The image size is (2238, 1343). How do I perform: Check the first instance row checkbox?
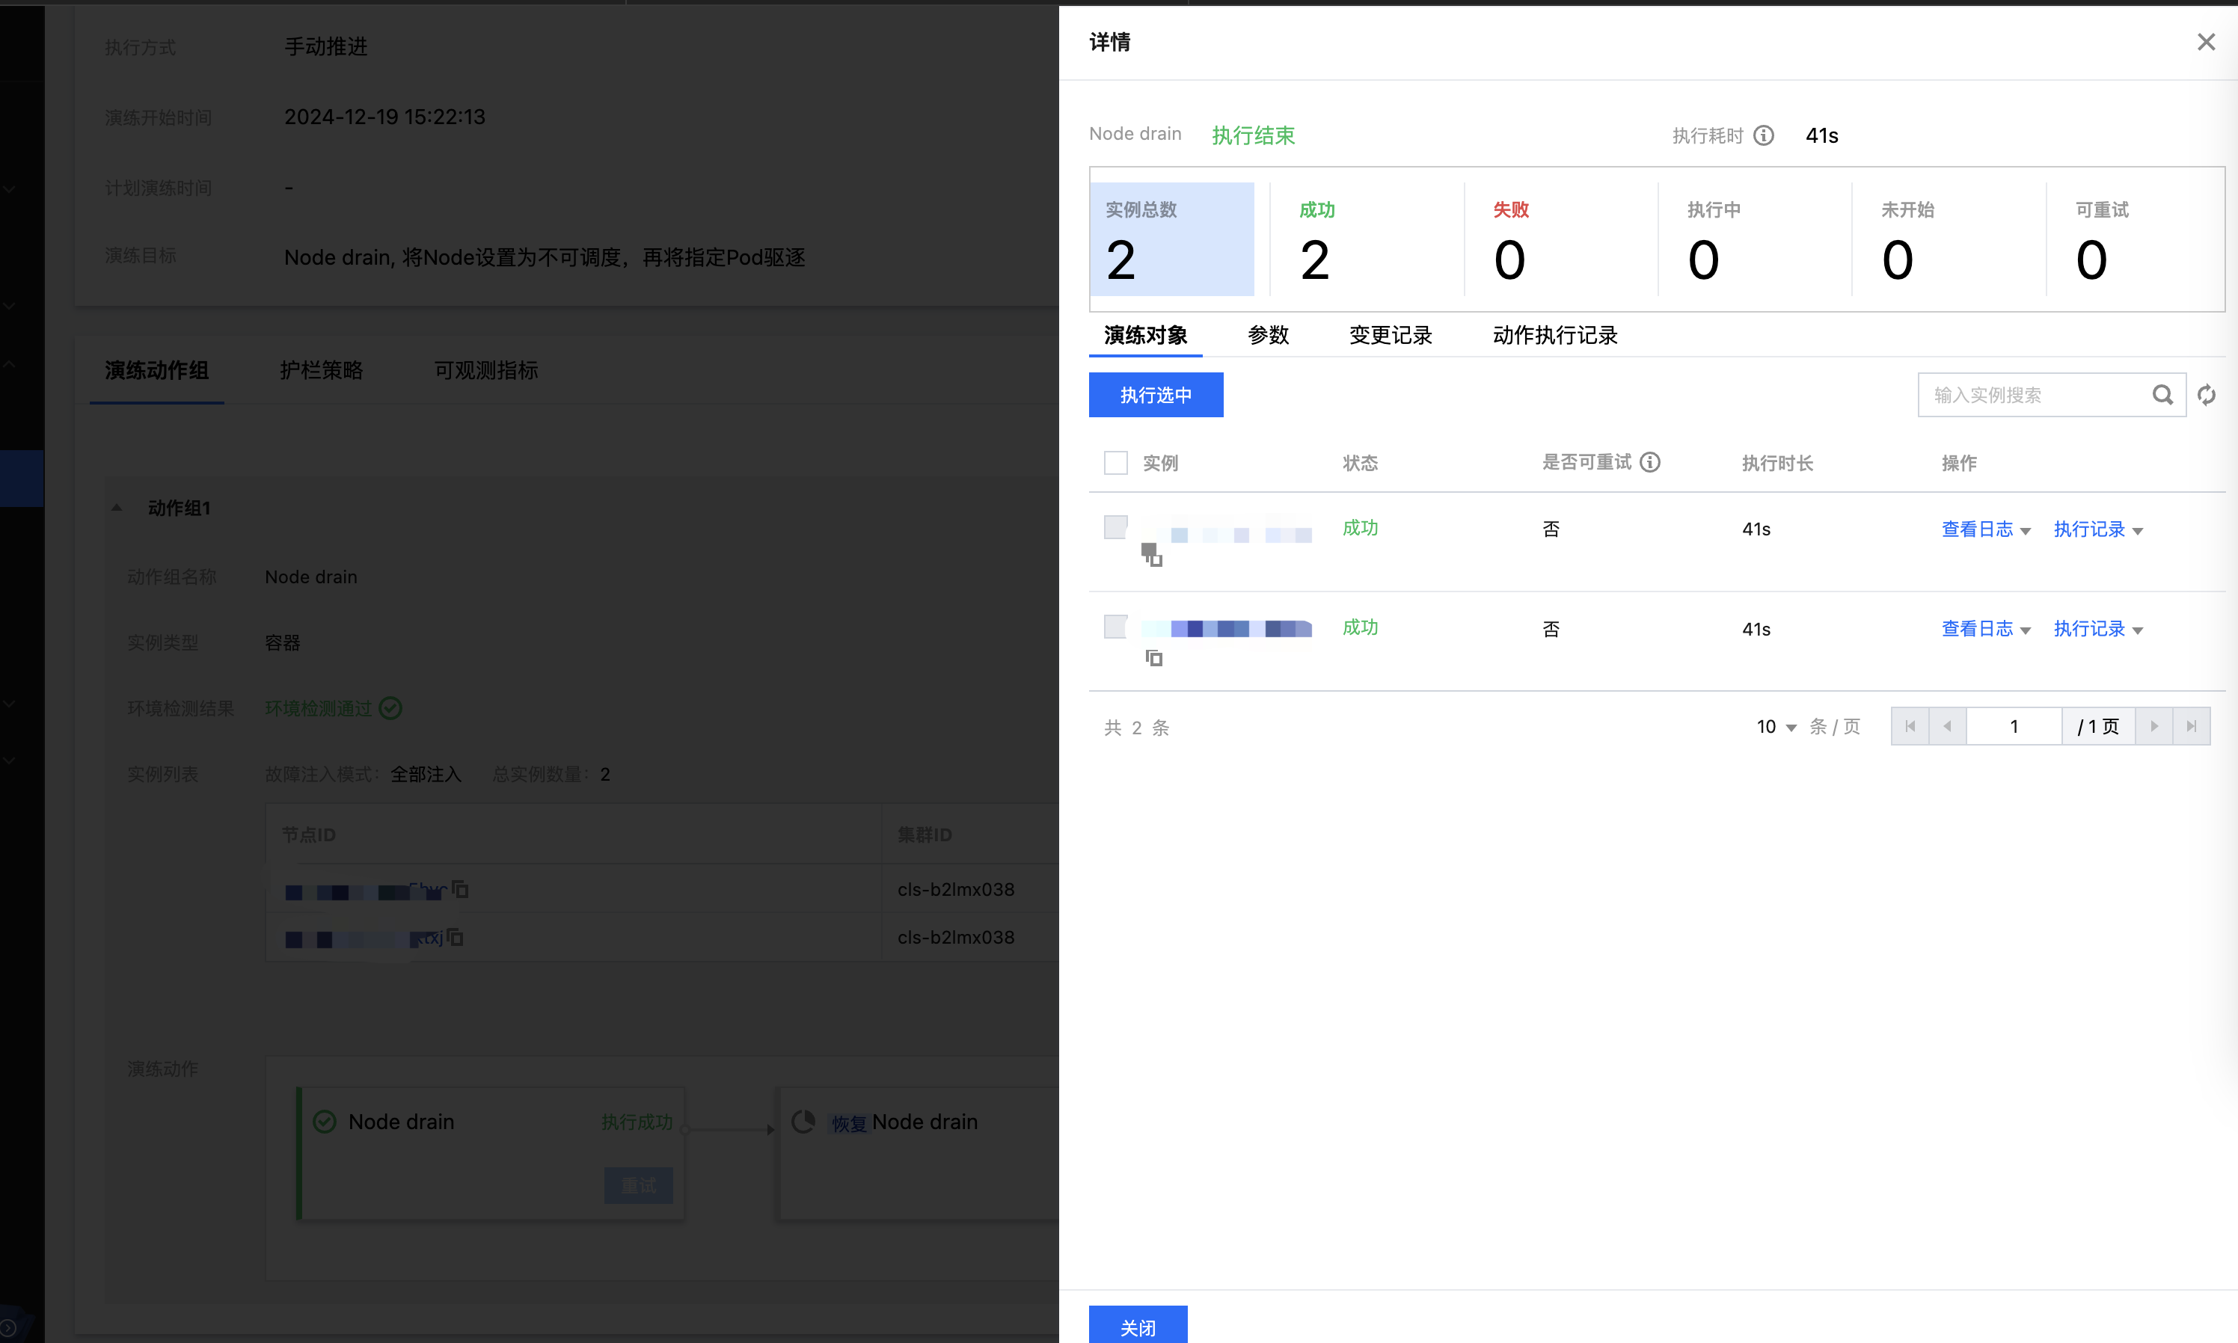click(x=1115, y=526)
